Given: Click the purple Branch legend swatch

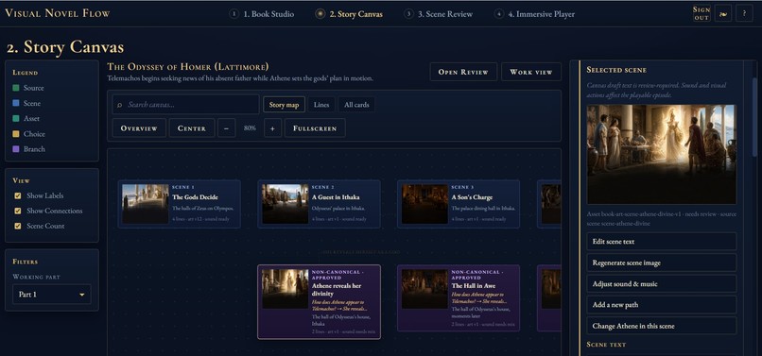Looking at the screenshot, I should coord(16,149).
